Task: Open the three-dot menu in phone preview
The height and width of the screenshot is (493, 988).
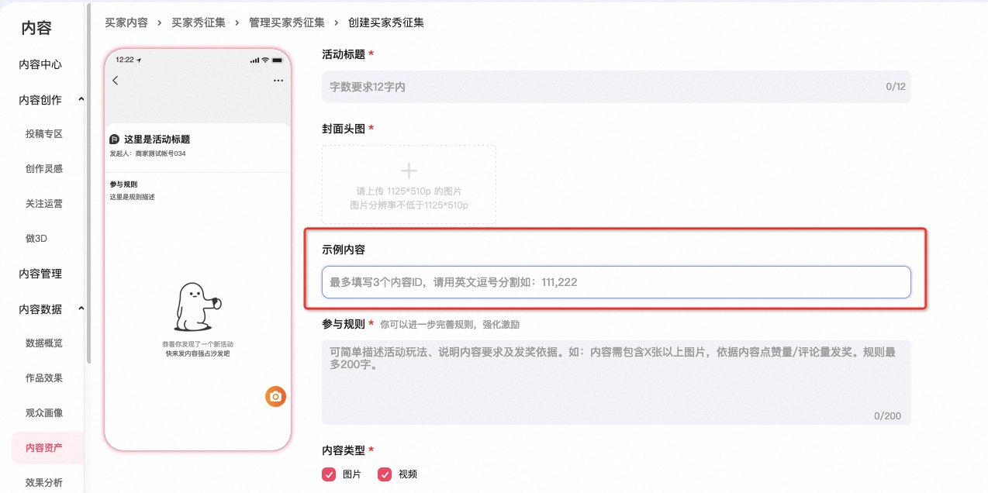Action: (278, 81)
